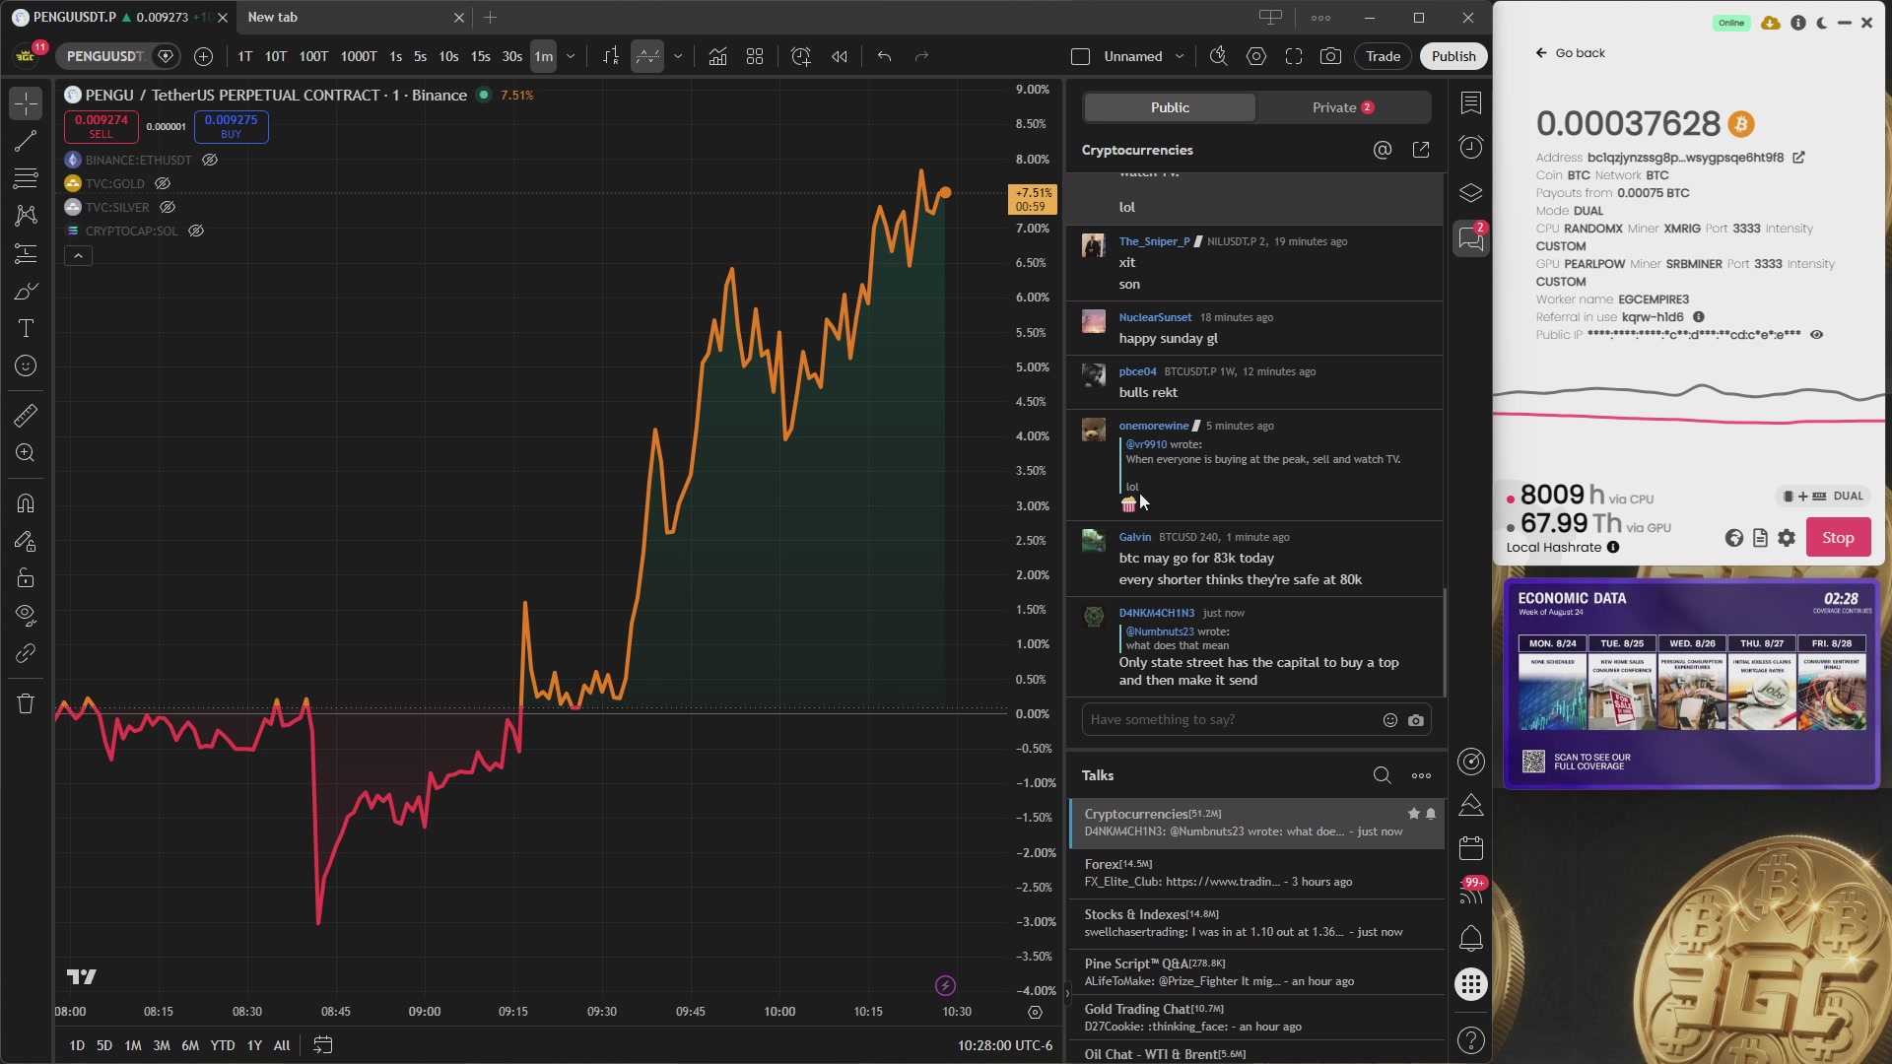Toggle visibility of TVC:GOLD symbol
The image size is (1892, 1064).
coord(163,183)
